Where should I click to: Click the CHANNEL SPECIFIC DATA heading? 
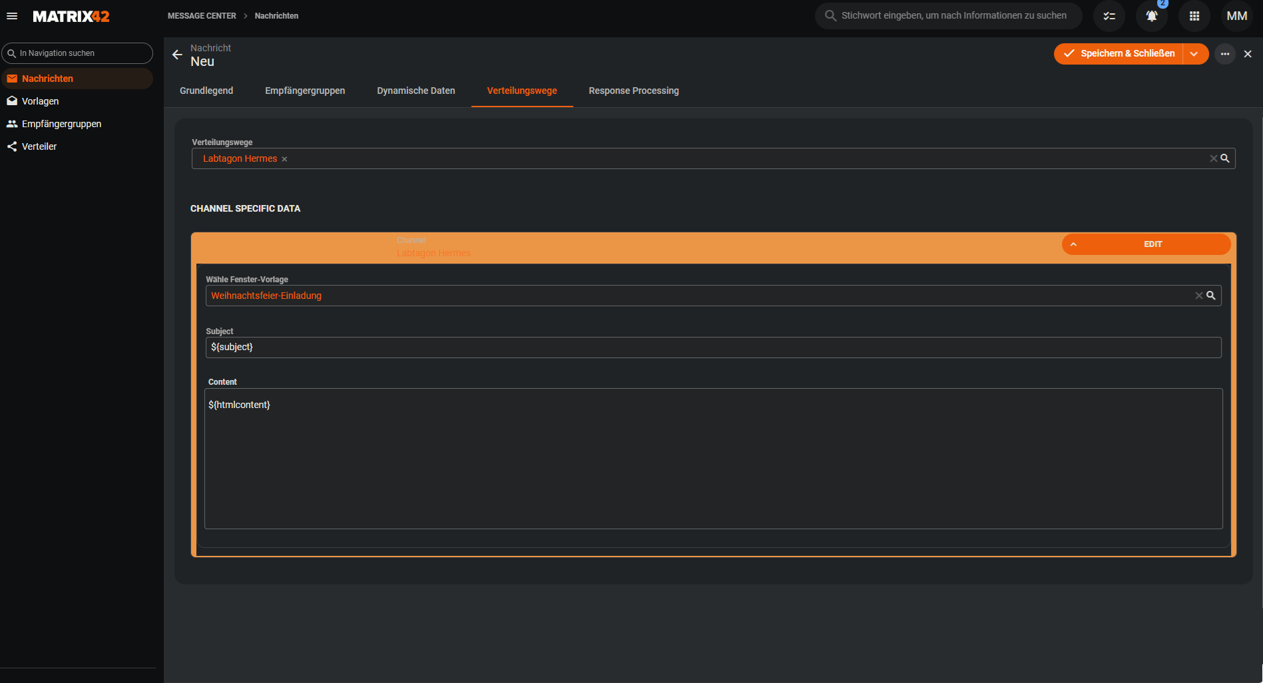coord(245,208)
